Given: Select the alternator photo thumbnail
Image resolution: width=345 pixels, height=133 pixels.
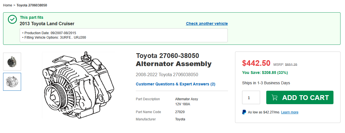Looking at the screenshot, I should 12,62.
